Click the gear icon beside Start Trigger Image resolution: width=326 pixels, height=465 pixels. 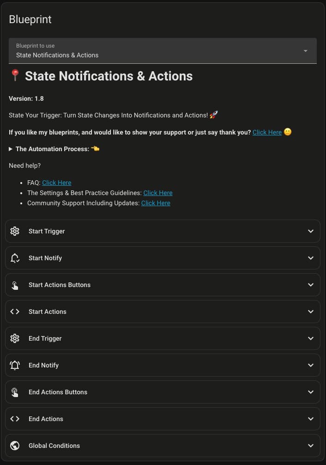[15, 231]
